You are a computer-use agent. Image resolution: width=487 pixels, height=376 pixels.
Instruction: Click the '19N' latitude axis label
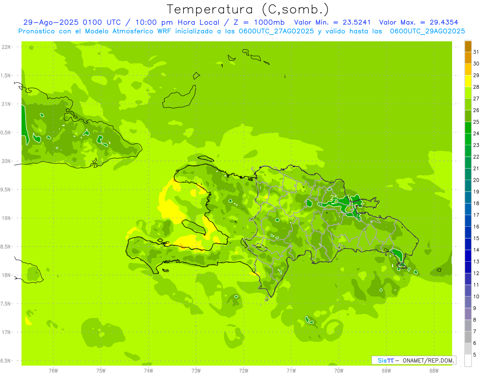point(6,218)
